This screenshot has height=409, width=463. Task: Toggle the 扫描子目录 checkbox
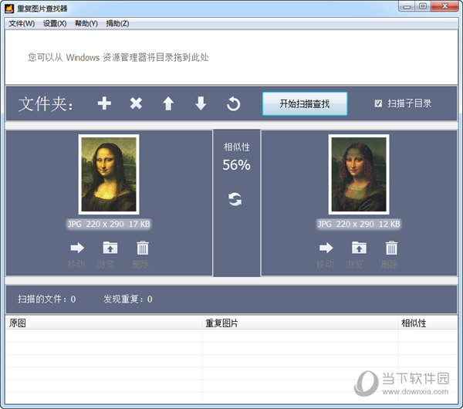pyautogui.click(x=378, y=103)
